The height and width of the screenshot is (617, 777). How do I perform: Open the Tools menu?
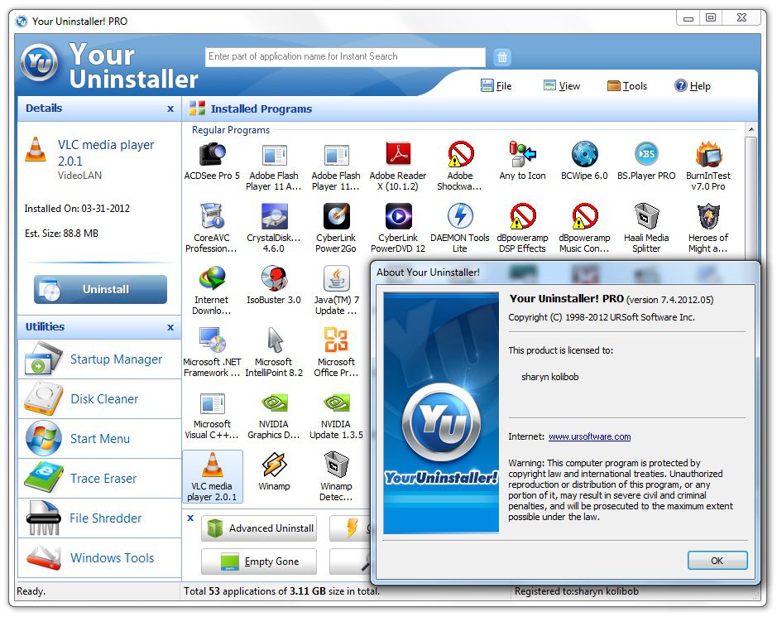tap(626, 85)
